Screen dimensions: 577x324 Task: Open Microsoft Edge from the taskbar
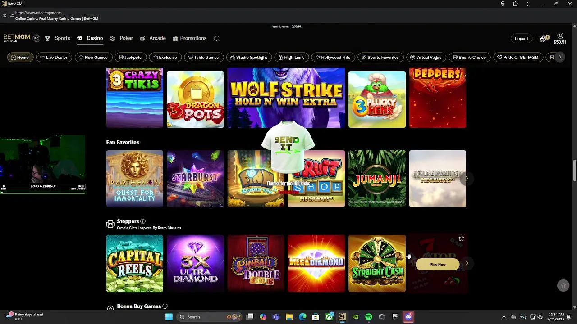tap(302, 317)
